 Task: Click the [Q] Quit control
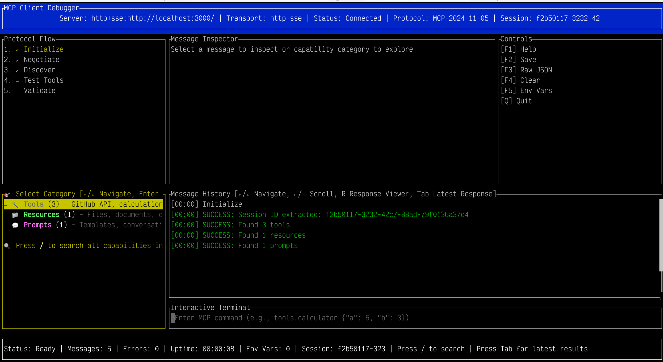[516, 101]
